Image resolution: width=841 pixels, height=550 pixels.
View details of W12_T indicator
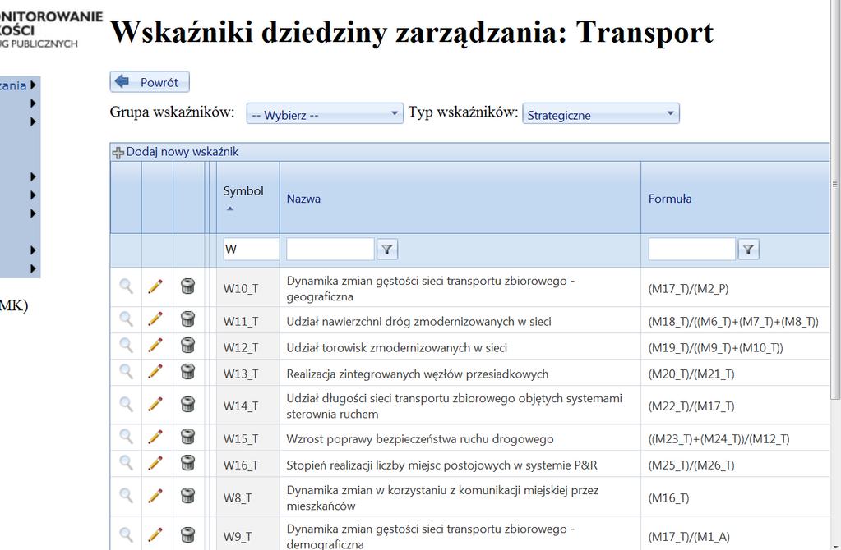point(126,345)
